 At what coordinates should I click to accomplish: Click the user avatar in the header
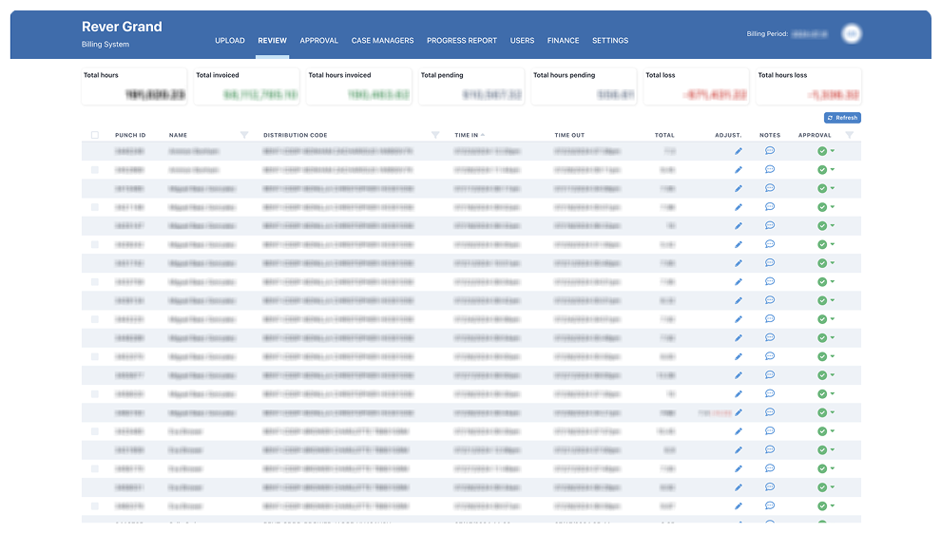[x=853, y=33]
